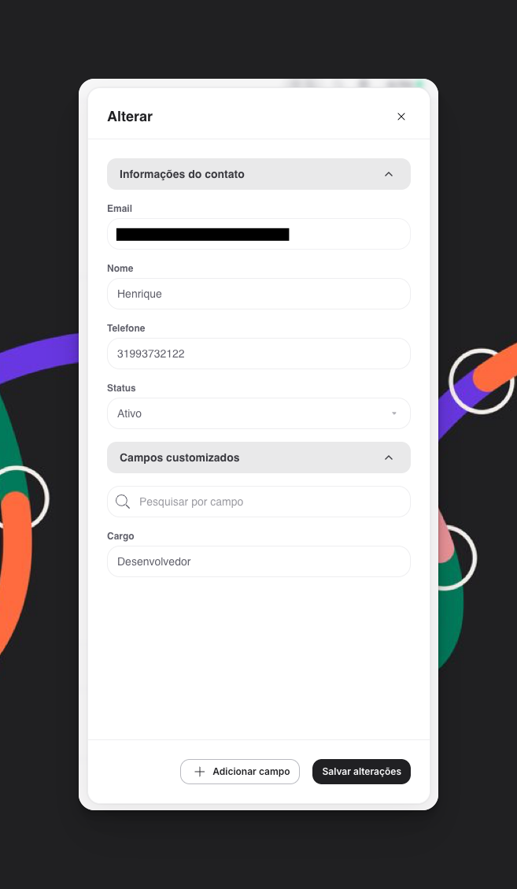517x889 pixels.
Task: Click the small arrow in the Status field
Action: (394, 413)
